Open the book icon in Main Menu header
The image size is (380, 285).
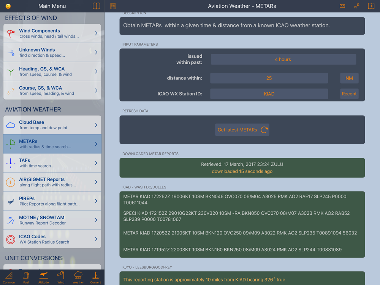(x=96, y=6)
